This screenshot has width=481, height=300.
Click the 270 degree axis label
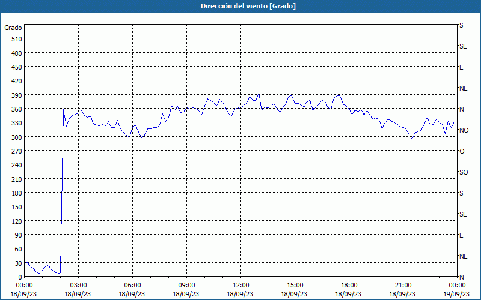[17, 151]
